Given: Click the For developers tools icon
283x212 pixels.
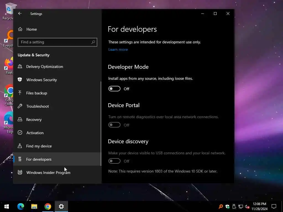Looking at the screenshot, I should [x=20, y=159].
